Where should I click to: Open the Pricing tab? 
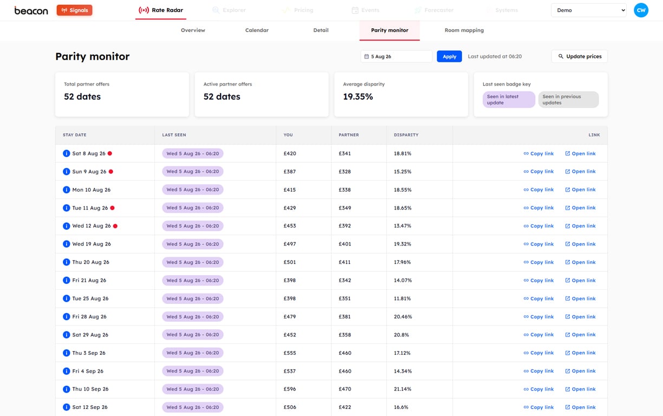pyautogui.click(x=298, y=10)
